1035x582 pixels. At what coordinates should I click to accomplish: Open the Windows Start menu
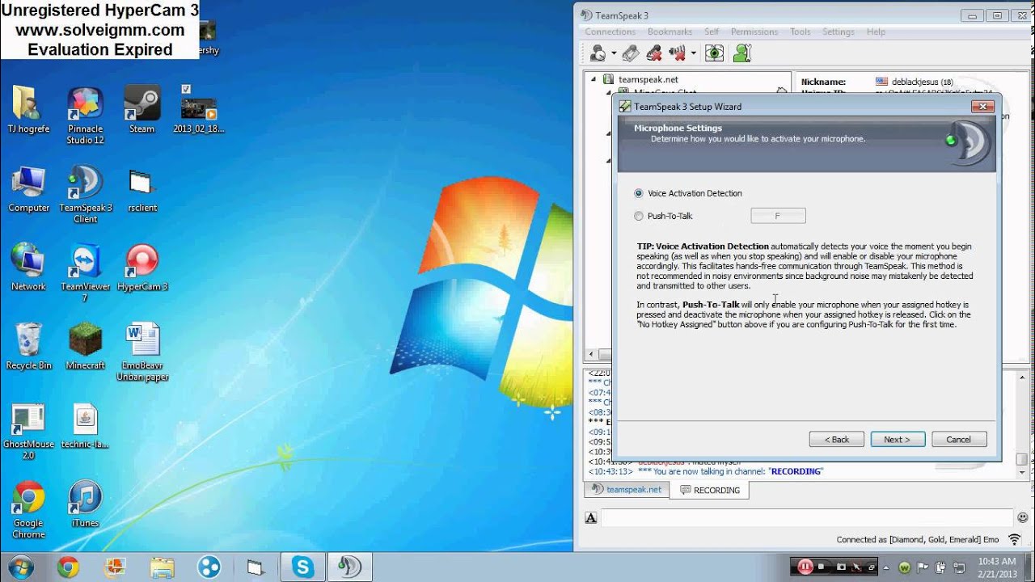[21, 567]
